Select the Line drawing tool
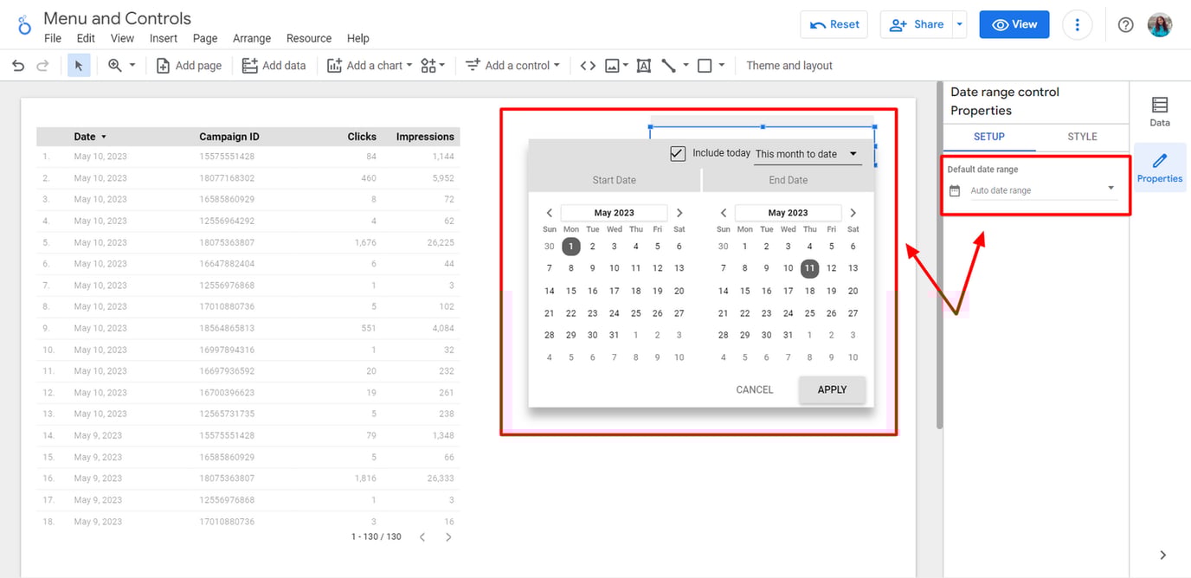The height and width of the screenshot is (578, 1191). 668,65
